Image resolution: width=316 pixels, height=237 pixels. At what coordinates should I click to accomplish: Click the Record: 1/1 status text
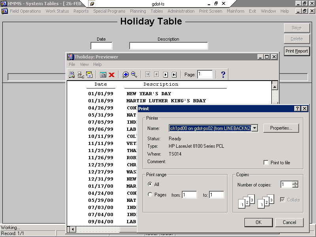click(13, 233)
